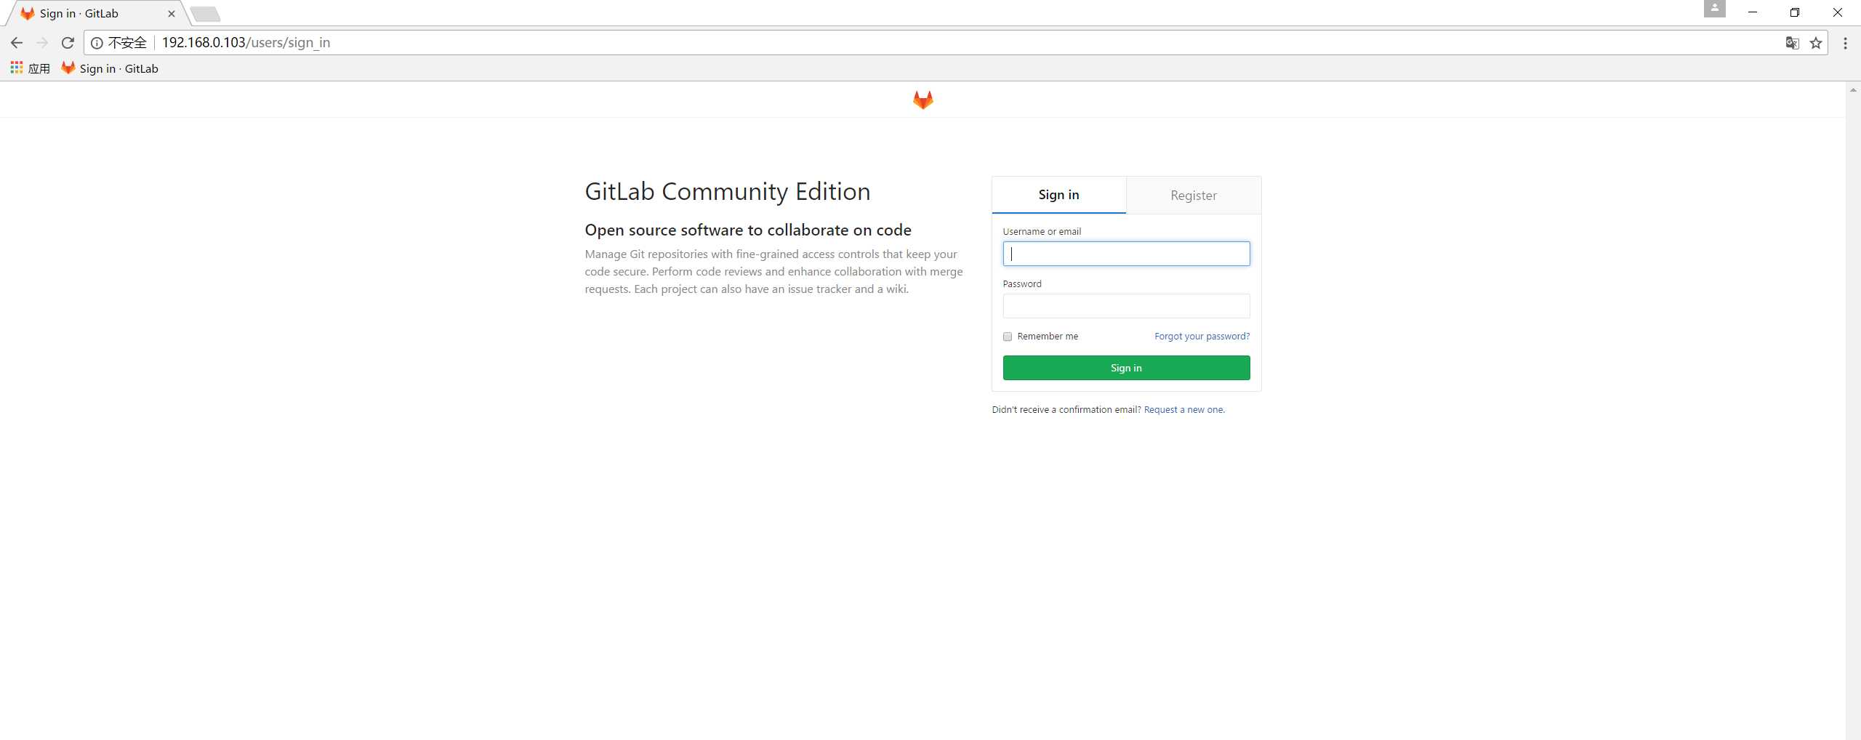
Task: Close the Sign in · GitLab tab
Action: tap(172, 14)
